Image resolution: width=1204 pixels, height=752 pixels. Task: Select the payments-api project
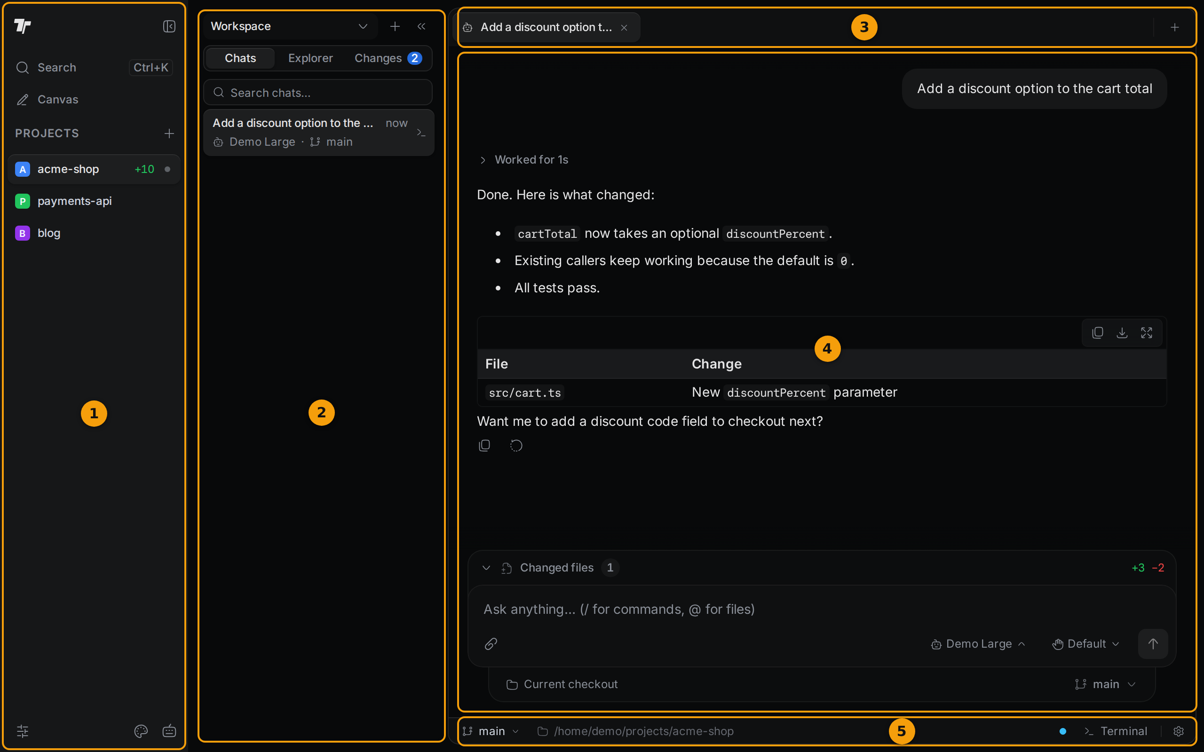pyautogui.click(x=94, y=201)
